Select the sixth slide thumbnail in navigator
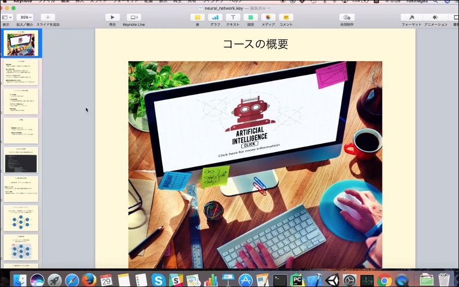Viewport: 459px width, 287px height. [21, 189]
